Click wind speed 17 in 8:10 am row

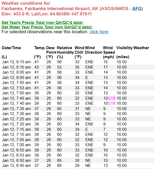(x=106, y=67)
